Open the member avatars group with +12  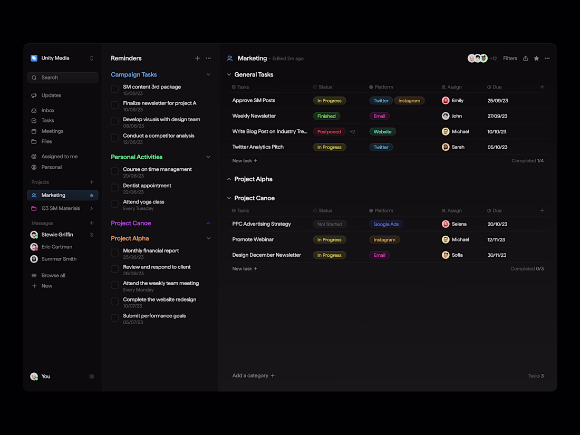(x=482, y=59)
